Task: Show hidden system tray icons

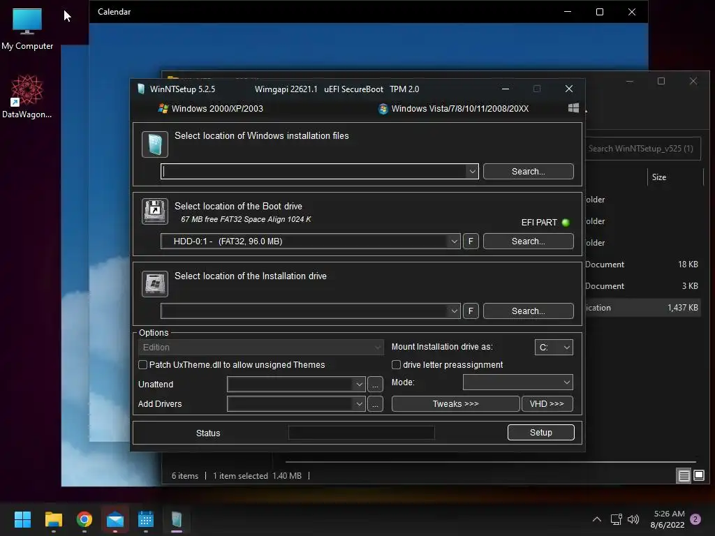Action: pos(596,519)
